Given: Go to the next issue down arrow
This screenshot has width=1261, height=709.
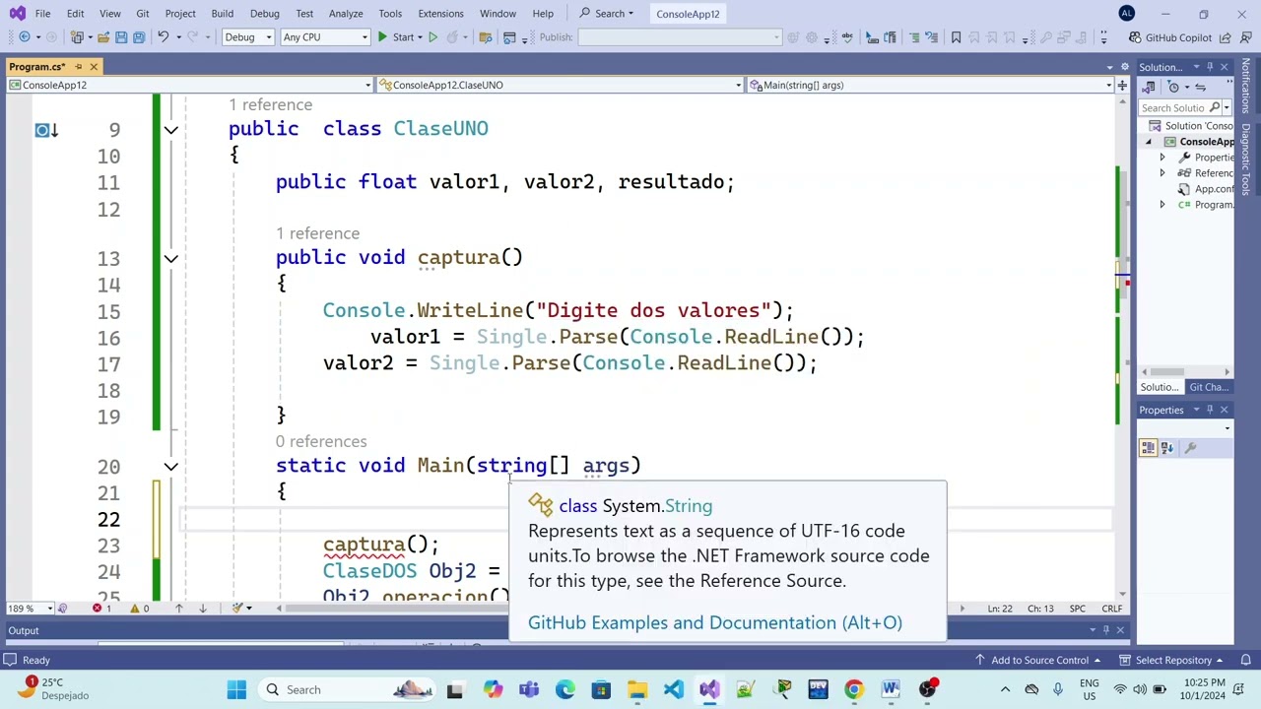Looking at the screenshot, I should 202,609.
